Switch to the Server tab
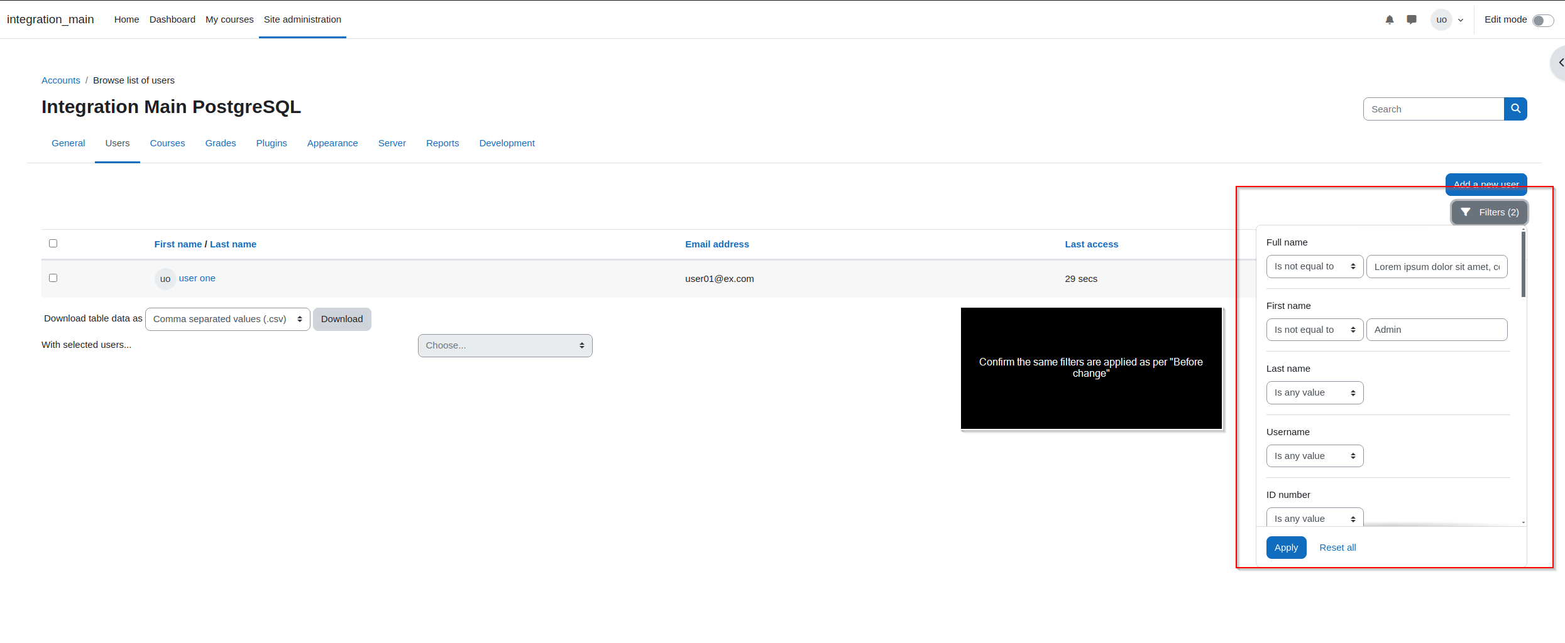 [x=392, y=143]
